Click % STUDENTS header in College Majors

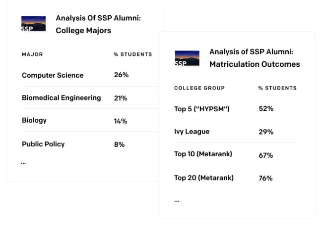coord(132,54)
